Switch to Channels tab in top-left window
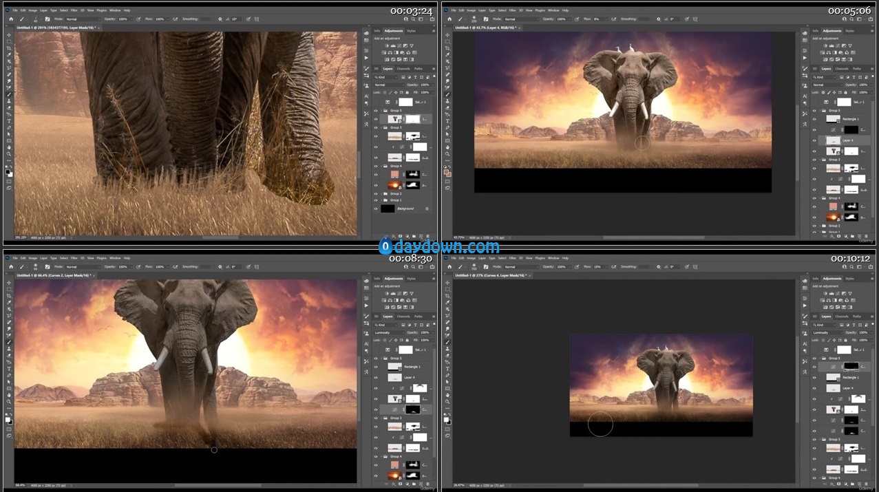This screenshot has height=492, width=879. coord(403,68)
